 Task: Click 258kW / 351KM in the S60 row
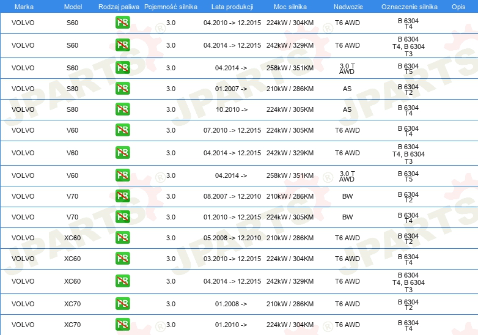(290, 68)
